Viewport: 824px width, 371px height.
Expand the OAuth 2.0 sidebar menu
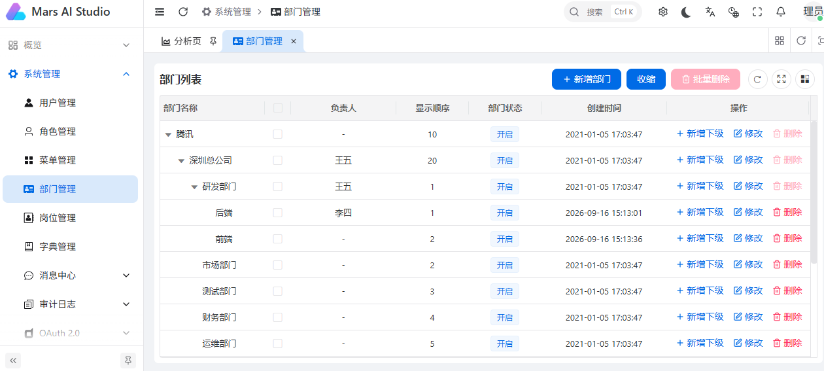pyautogui.click(x=70, y=333)
